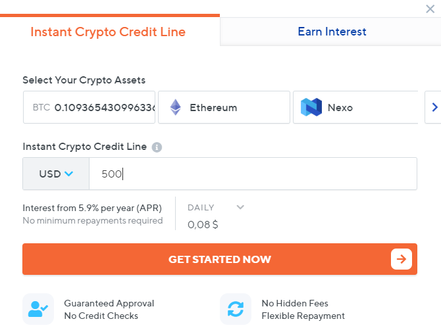Viewport: 441px width, 336px height.
Task: Click the Guaranteed Approval user icon
Action: pos(38,309)
